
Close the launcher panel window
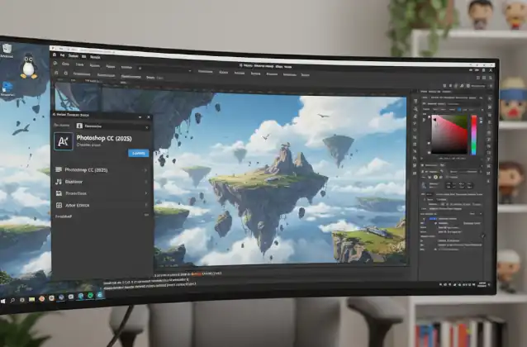(x=149, y=117)
